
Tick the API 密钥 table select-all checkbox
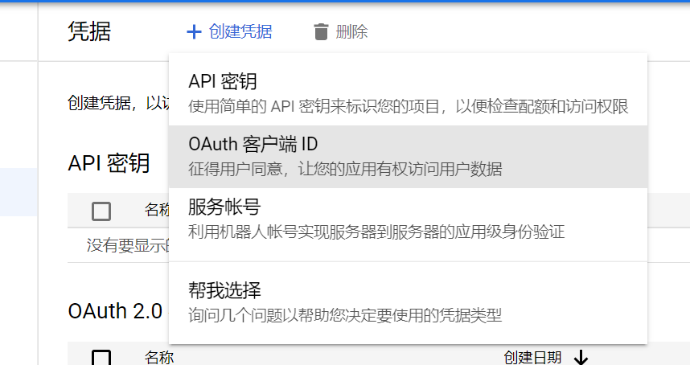[x=101, y=211]
